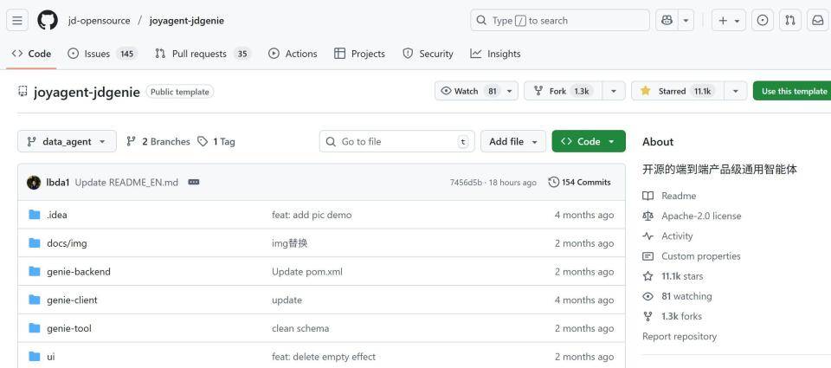Switch to the Issues tab

tap(102, 54)
